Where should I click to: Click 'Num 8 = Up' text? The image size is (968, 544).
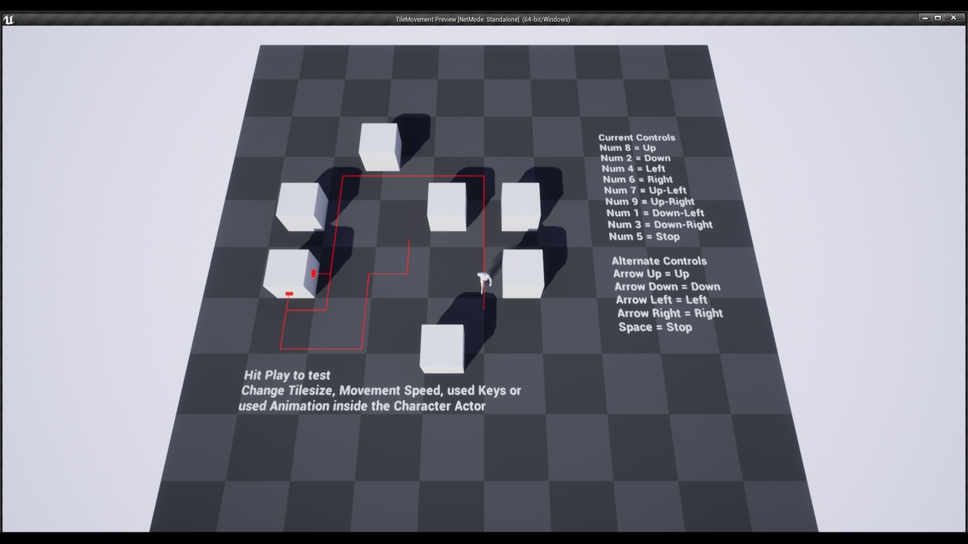pos(628,148)
